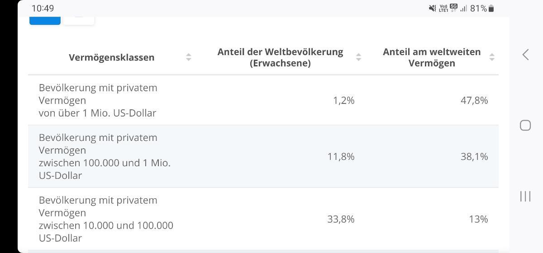Open recent apps with the three-line button
Screen dimensions: 543x253
(x=525, y=196)
